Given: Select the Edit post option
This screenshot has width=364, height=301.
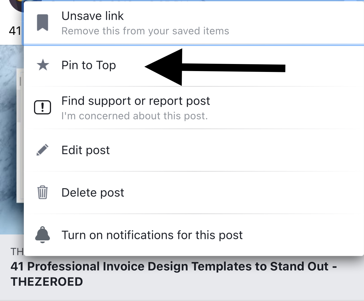Looking at the screenshot, I should point(86,150).
